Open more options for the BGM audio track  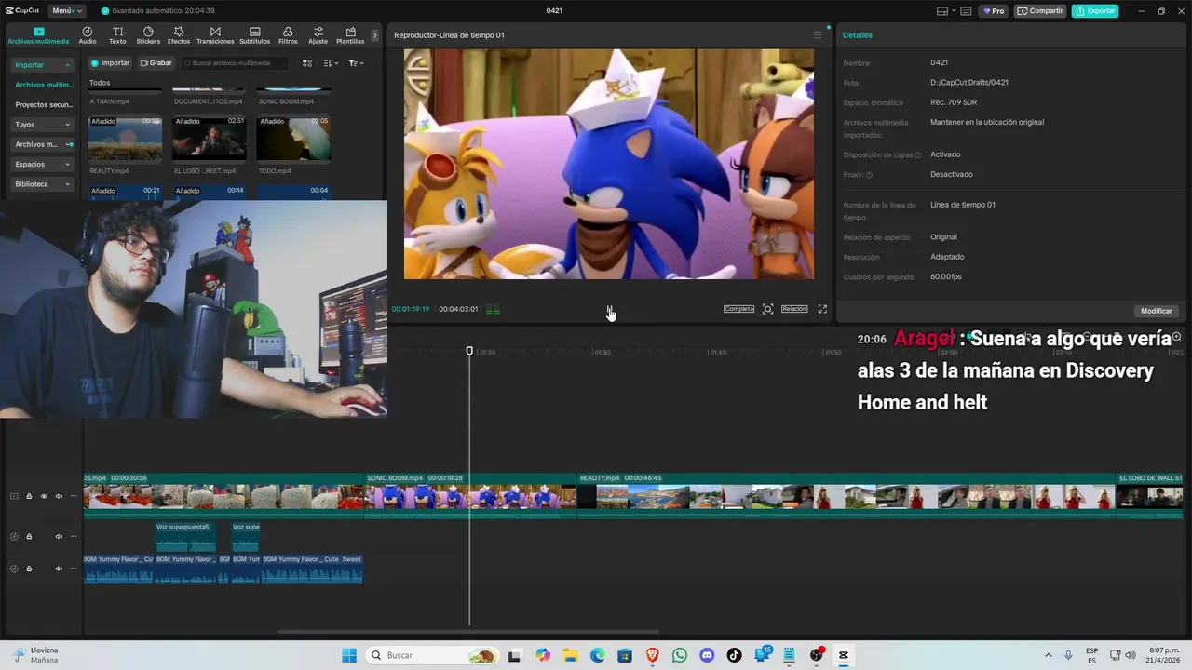click(x=74, y=568)
